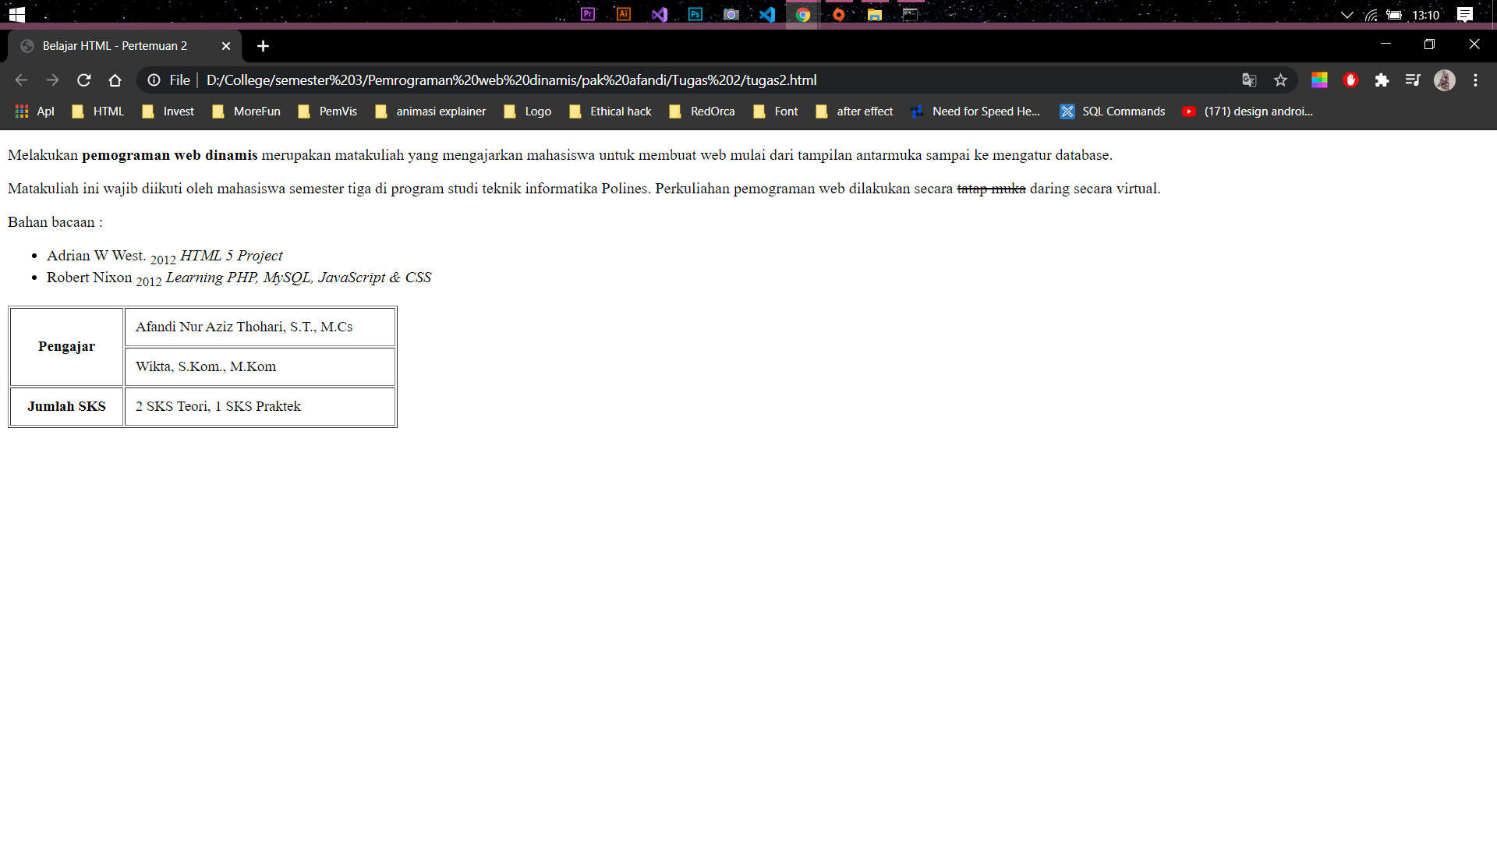Screen dimensions: 1497x842
Task: Bookmark this page with star icon
Action: point(1280,80)
